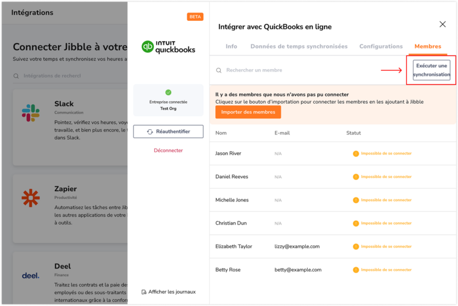Switch to the Info tab

point(231,46)
